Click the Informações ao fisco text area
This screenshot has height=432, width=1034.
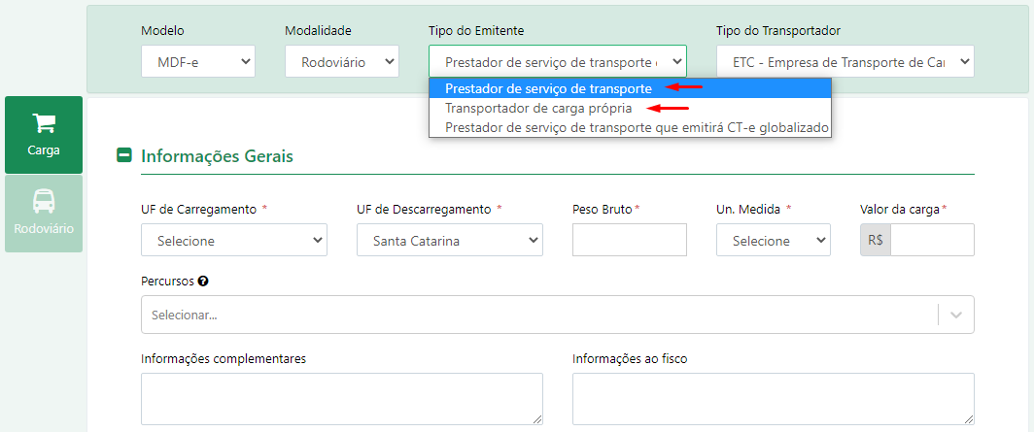(773, 399)
